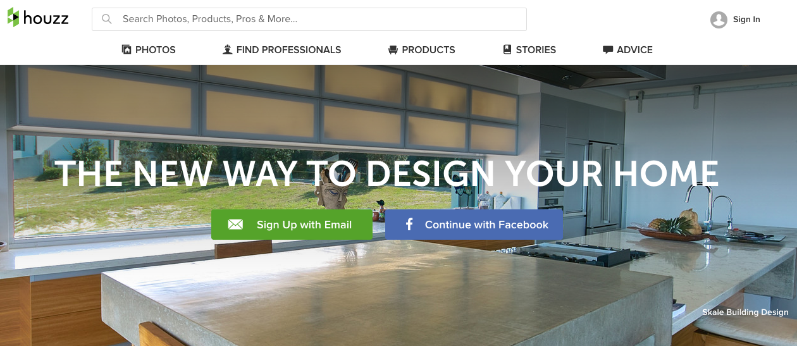Choose Continue with Facebook
This screenshot has height=346, width=797.
pos(474,225)
